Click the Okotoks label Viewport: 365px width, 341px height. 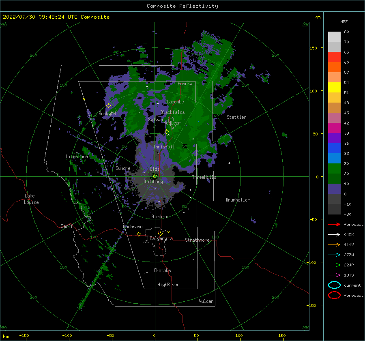click(162, 270)
